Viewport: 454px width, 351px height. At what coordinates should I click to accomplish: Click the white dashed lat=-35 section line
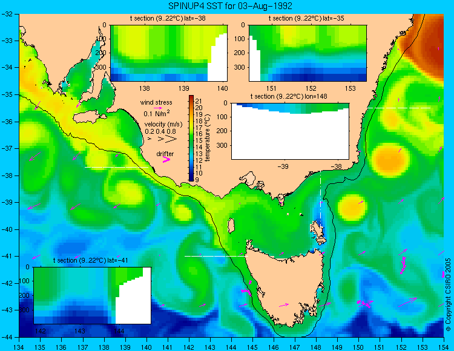click(x=399, y=108)
